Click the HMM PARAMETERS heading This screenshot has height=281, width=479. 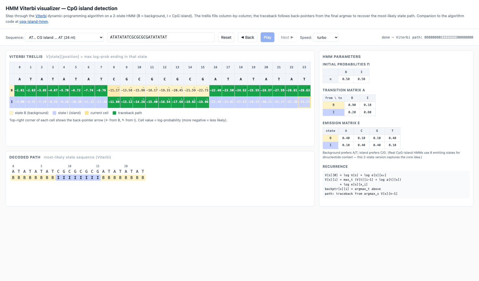(342, 57)
